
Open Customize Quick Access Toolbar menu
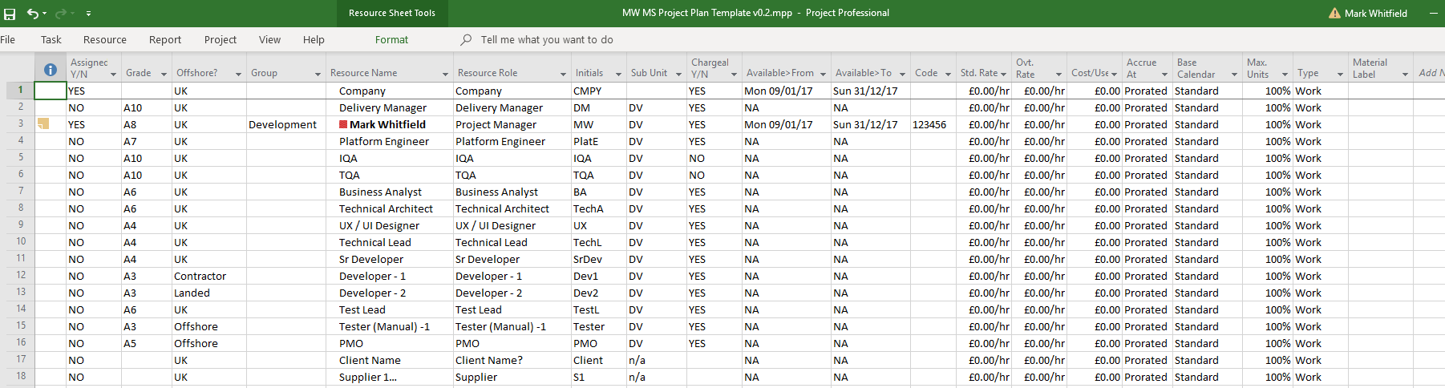[x=88, y=14]
